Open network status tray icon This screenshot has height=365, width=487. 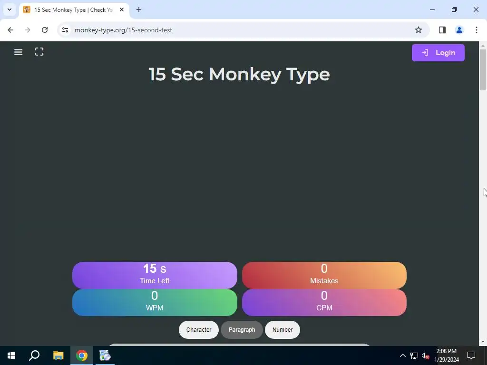414,355
